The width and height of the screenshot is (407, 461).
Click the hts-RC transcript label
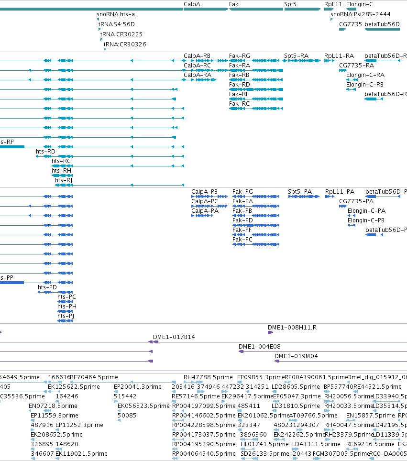[61, 161]
